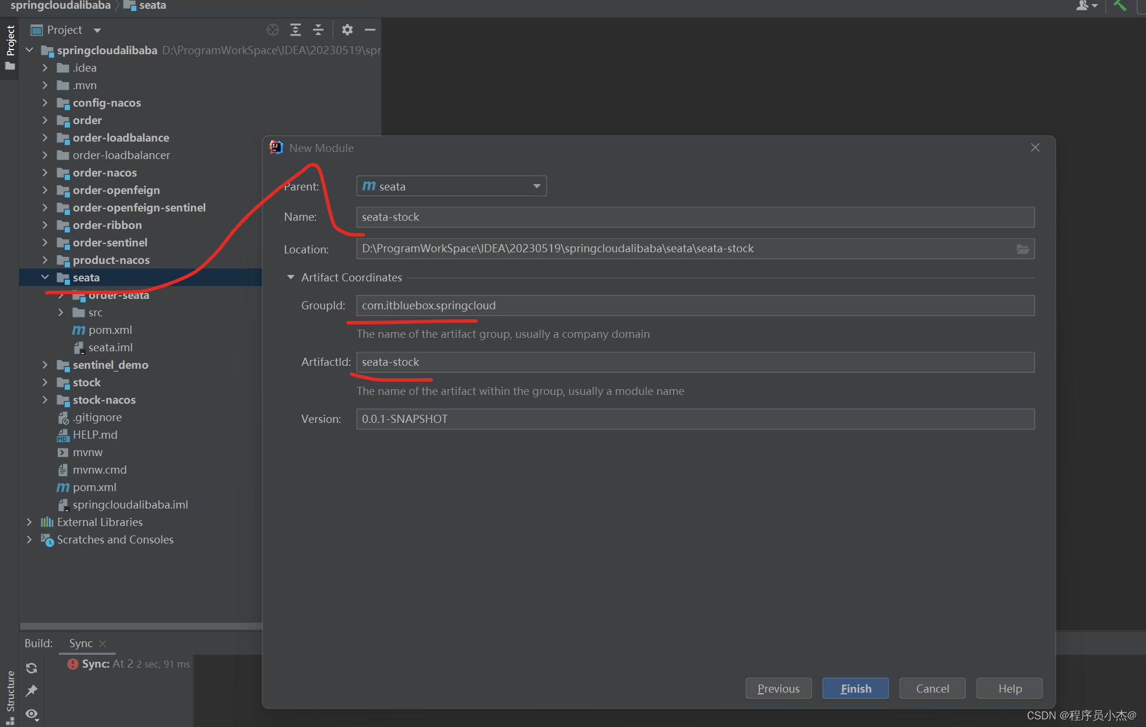1146x727 pixels.
Task: Click the Collapse All icon in Project panel
Action: (318, 30)
